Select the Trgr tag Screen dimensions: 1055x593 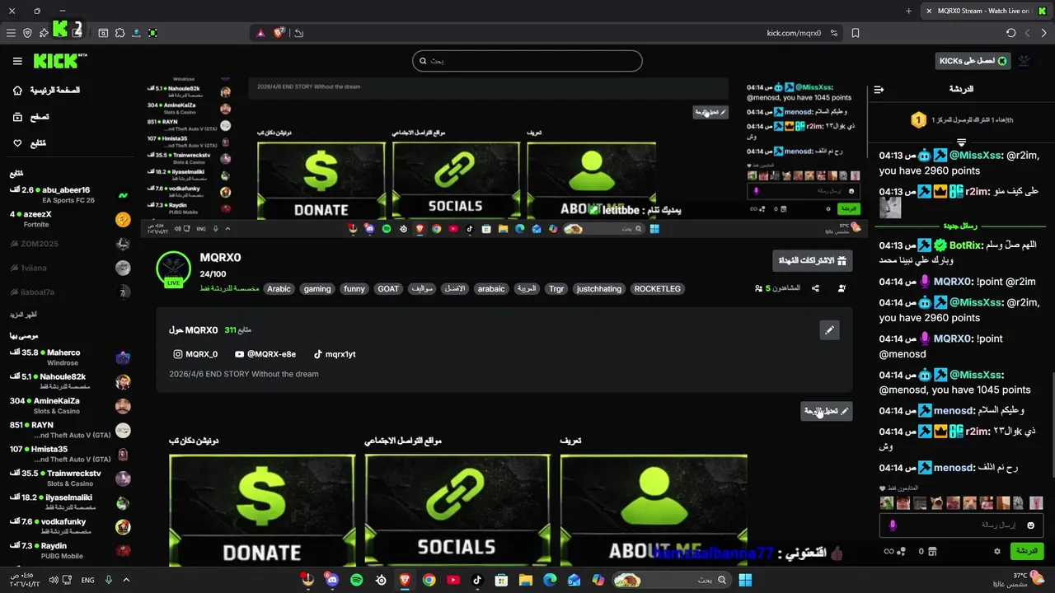556,289
